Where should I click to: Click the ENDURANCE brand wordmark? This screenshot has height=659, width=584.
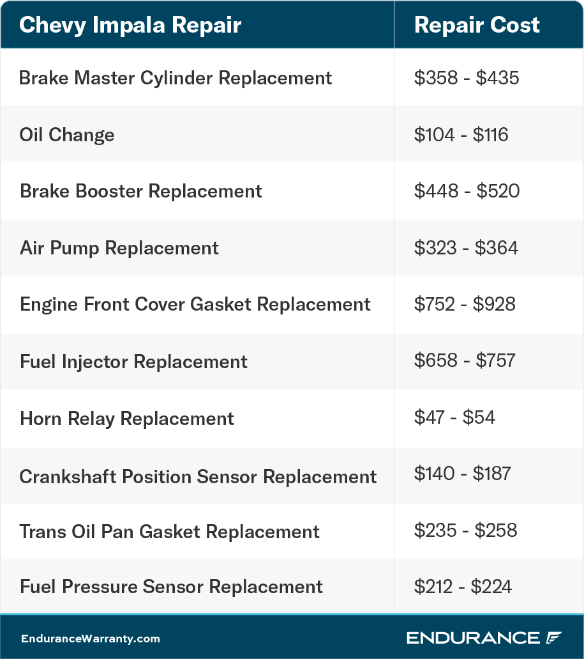point(473,638)
